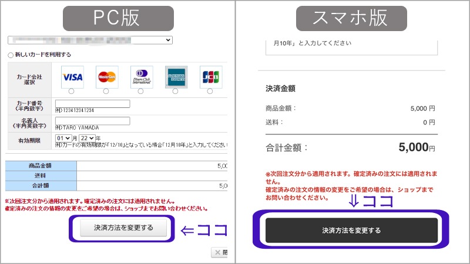Viewport: 470px width, 264px height.
Task: Choose the radio button under MasterCard
Action: click(106, 92)
